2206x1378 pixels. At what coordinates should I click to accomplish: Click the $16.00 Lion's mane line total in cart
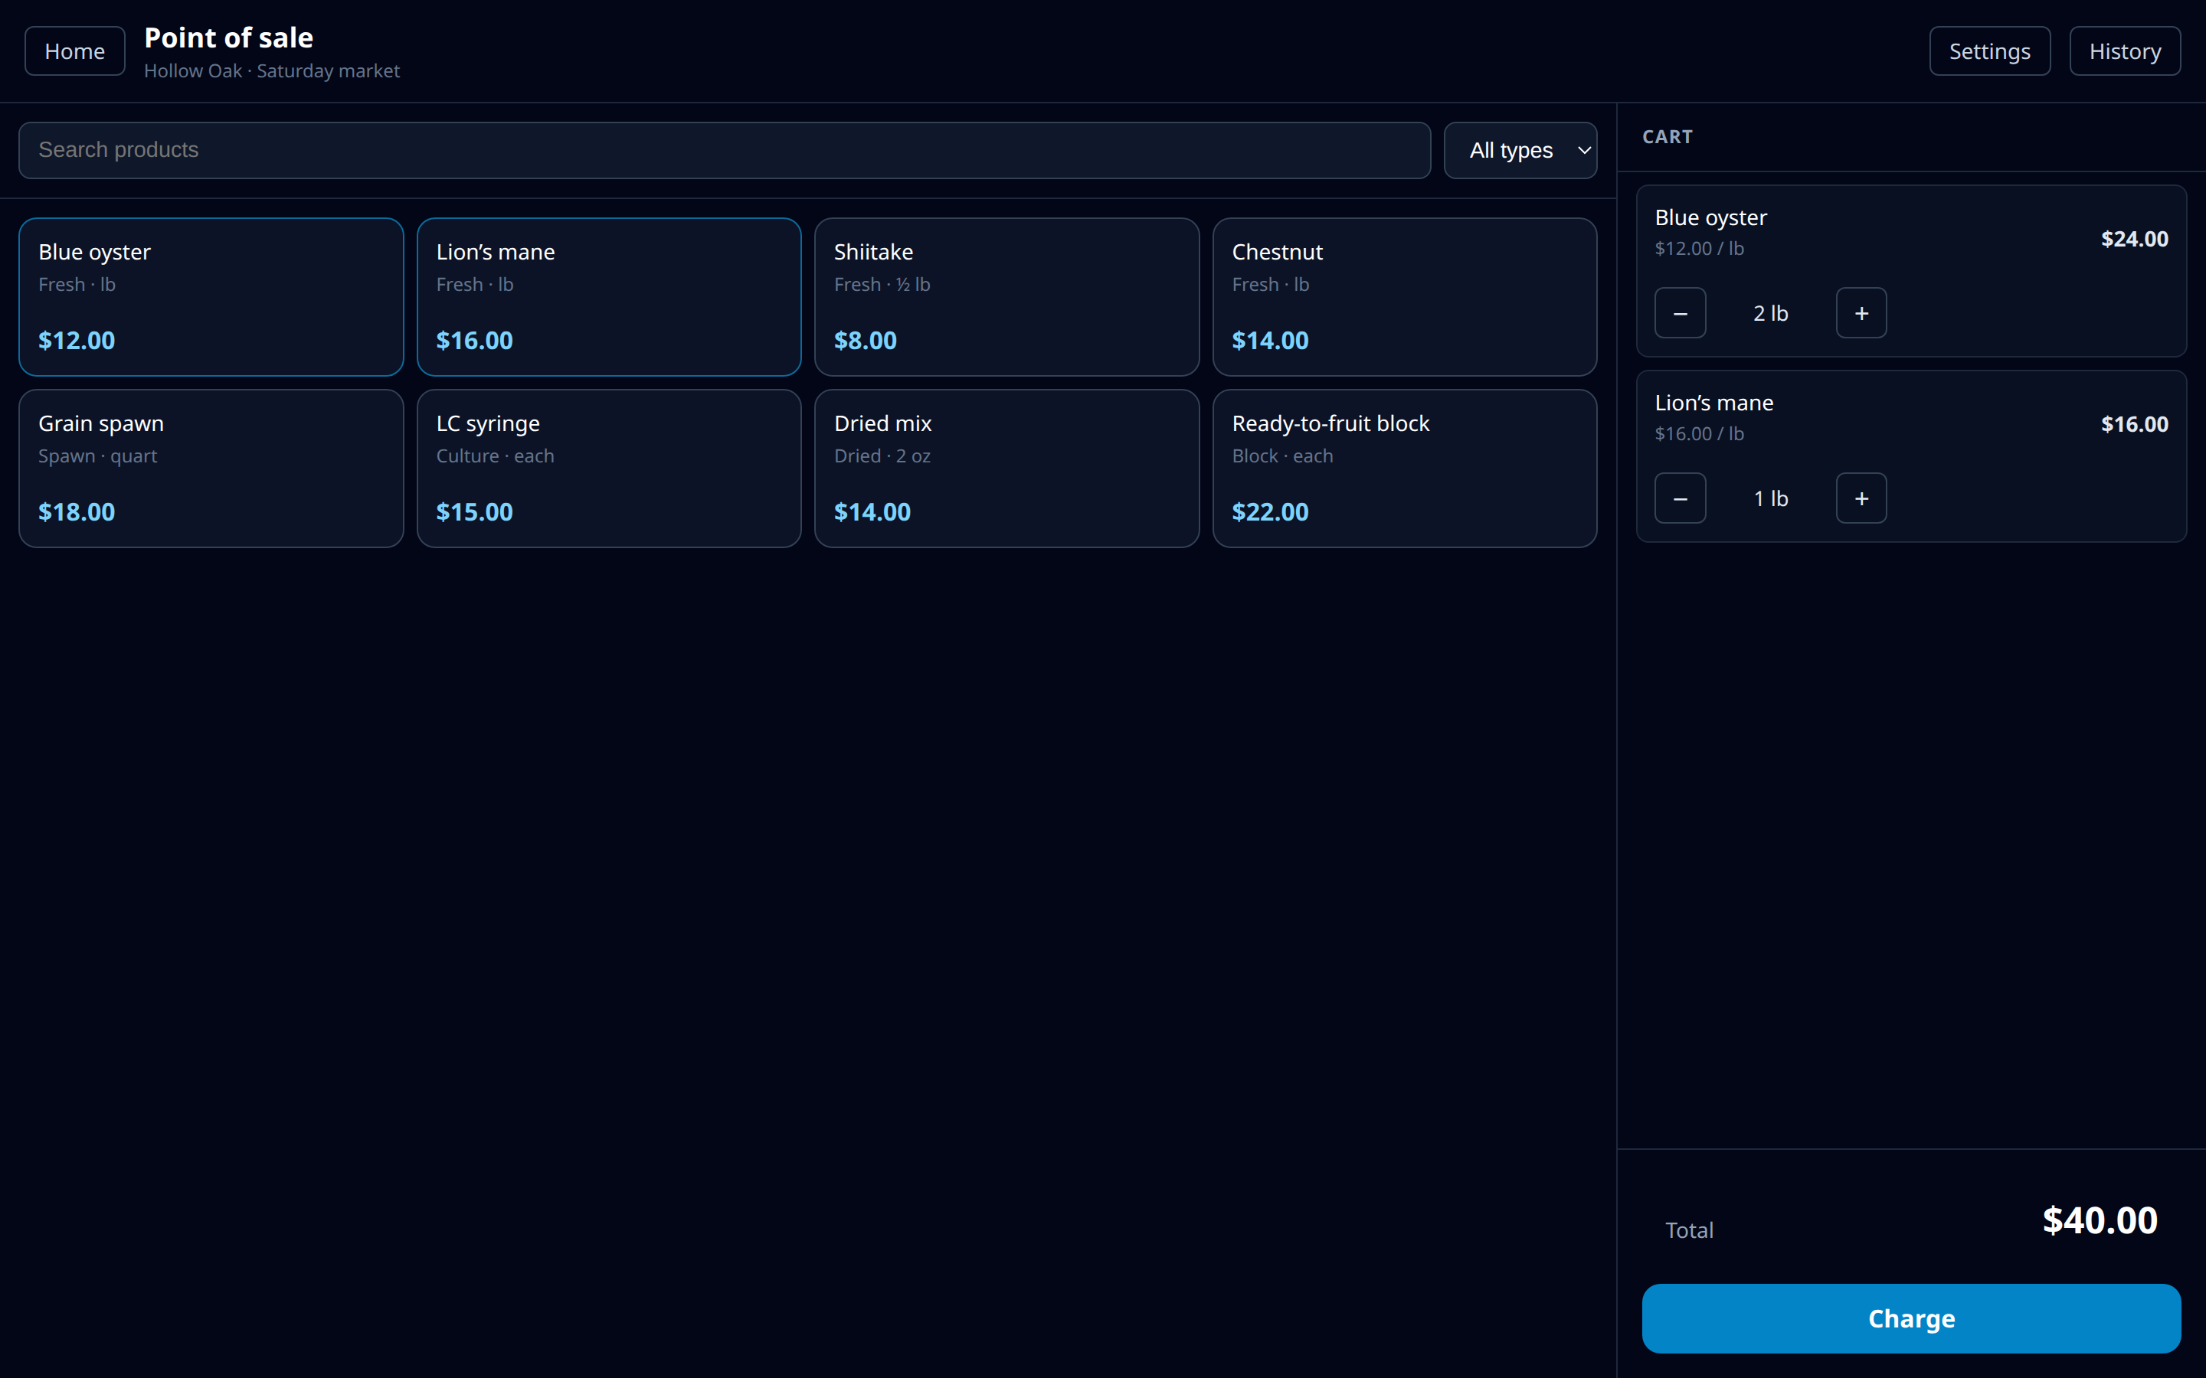click(x=2134, y=425)
